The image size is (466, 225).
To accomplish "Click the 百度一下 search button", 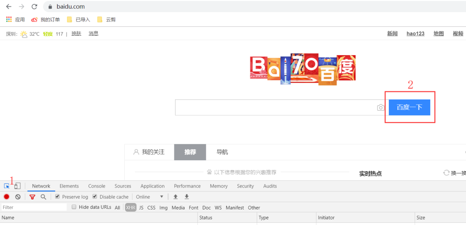I will click(x=409, y=107).
